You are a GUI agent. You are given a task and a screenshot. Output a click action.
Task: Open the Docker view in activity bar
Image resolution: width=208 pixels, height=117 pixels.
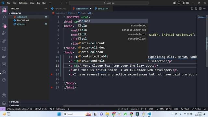(4, 57)
